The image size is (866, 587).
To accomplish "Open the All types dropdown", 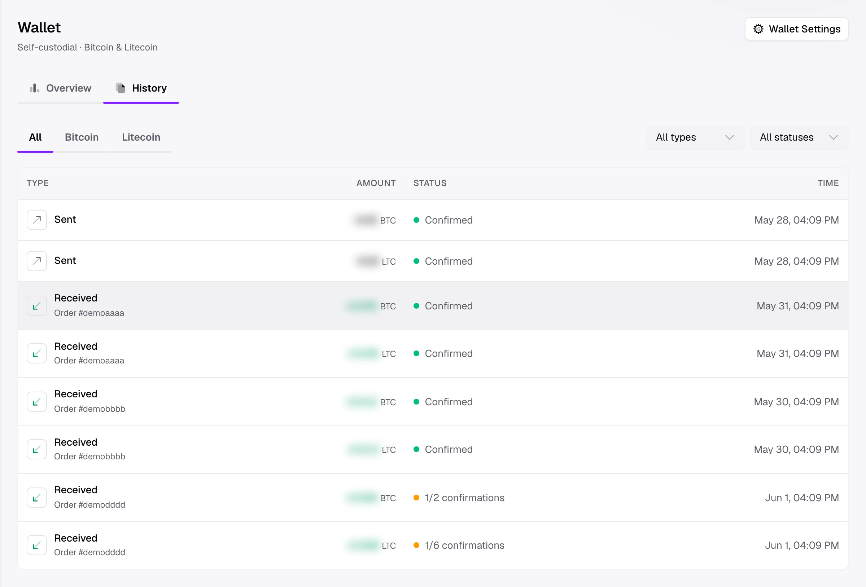I will [695, 137].
